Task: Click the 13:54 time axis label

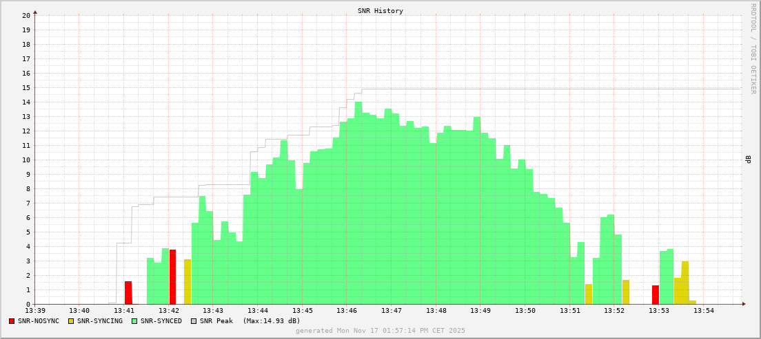Action: click(x=703, y=311)
